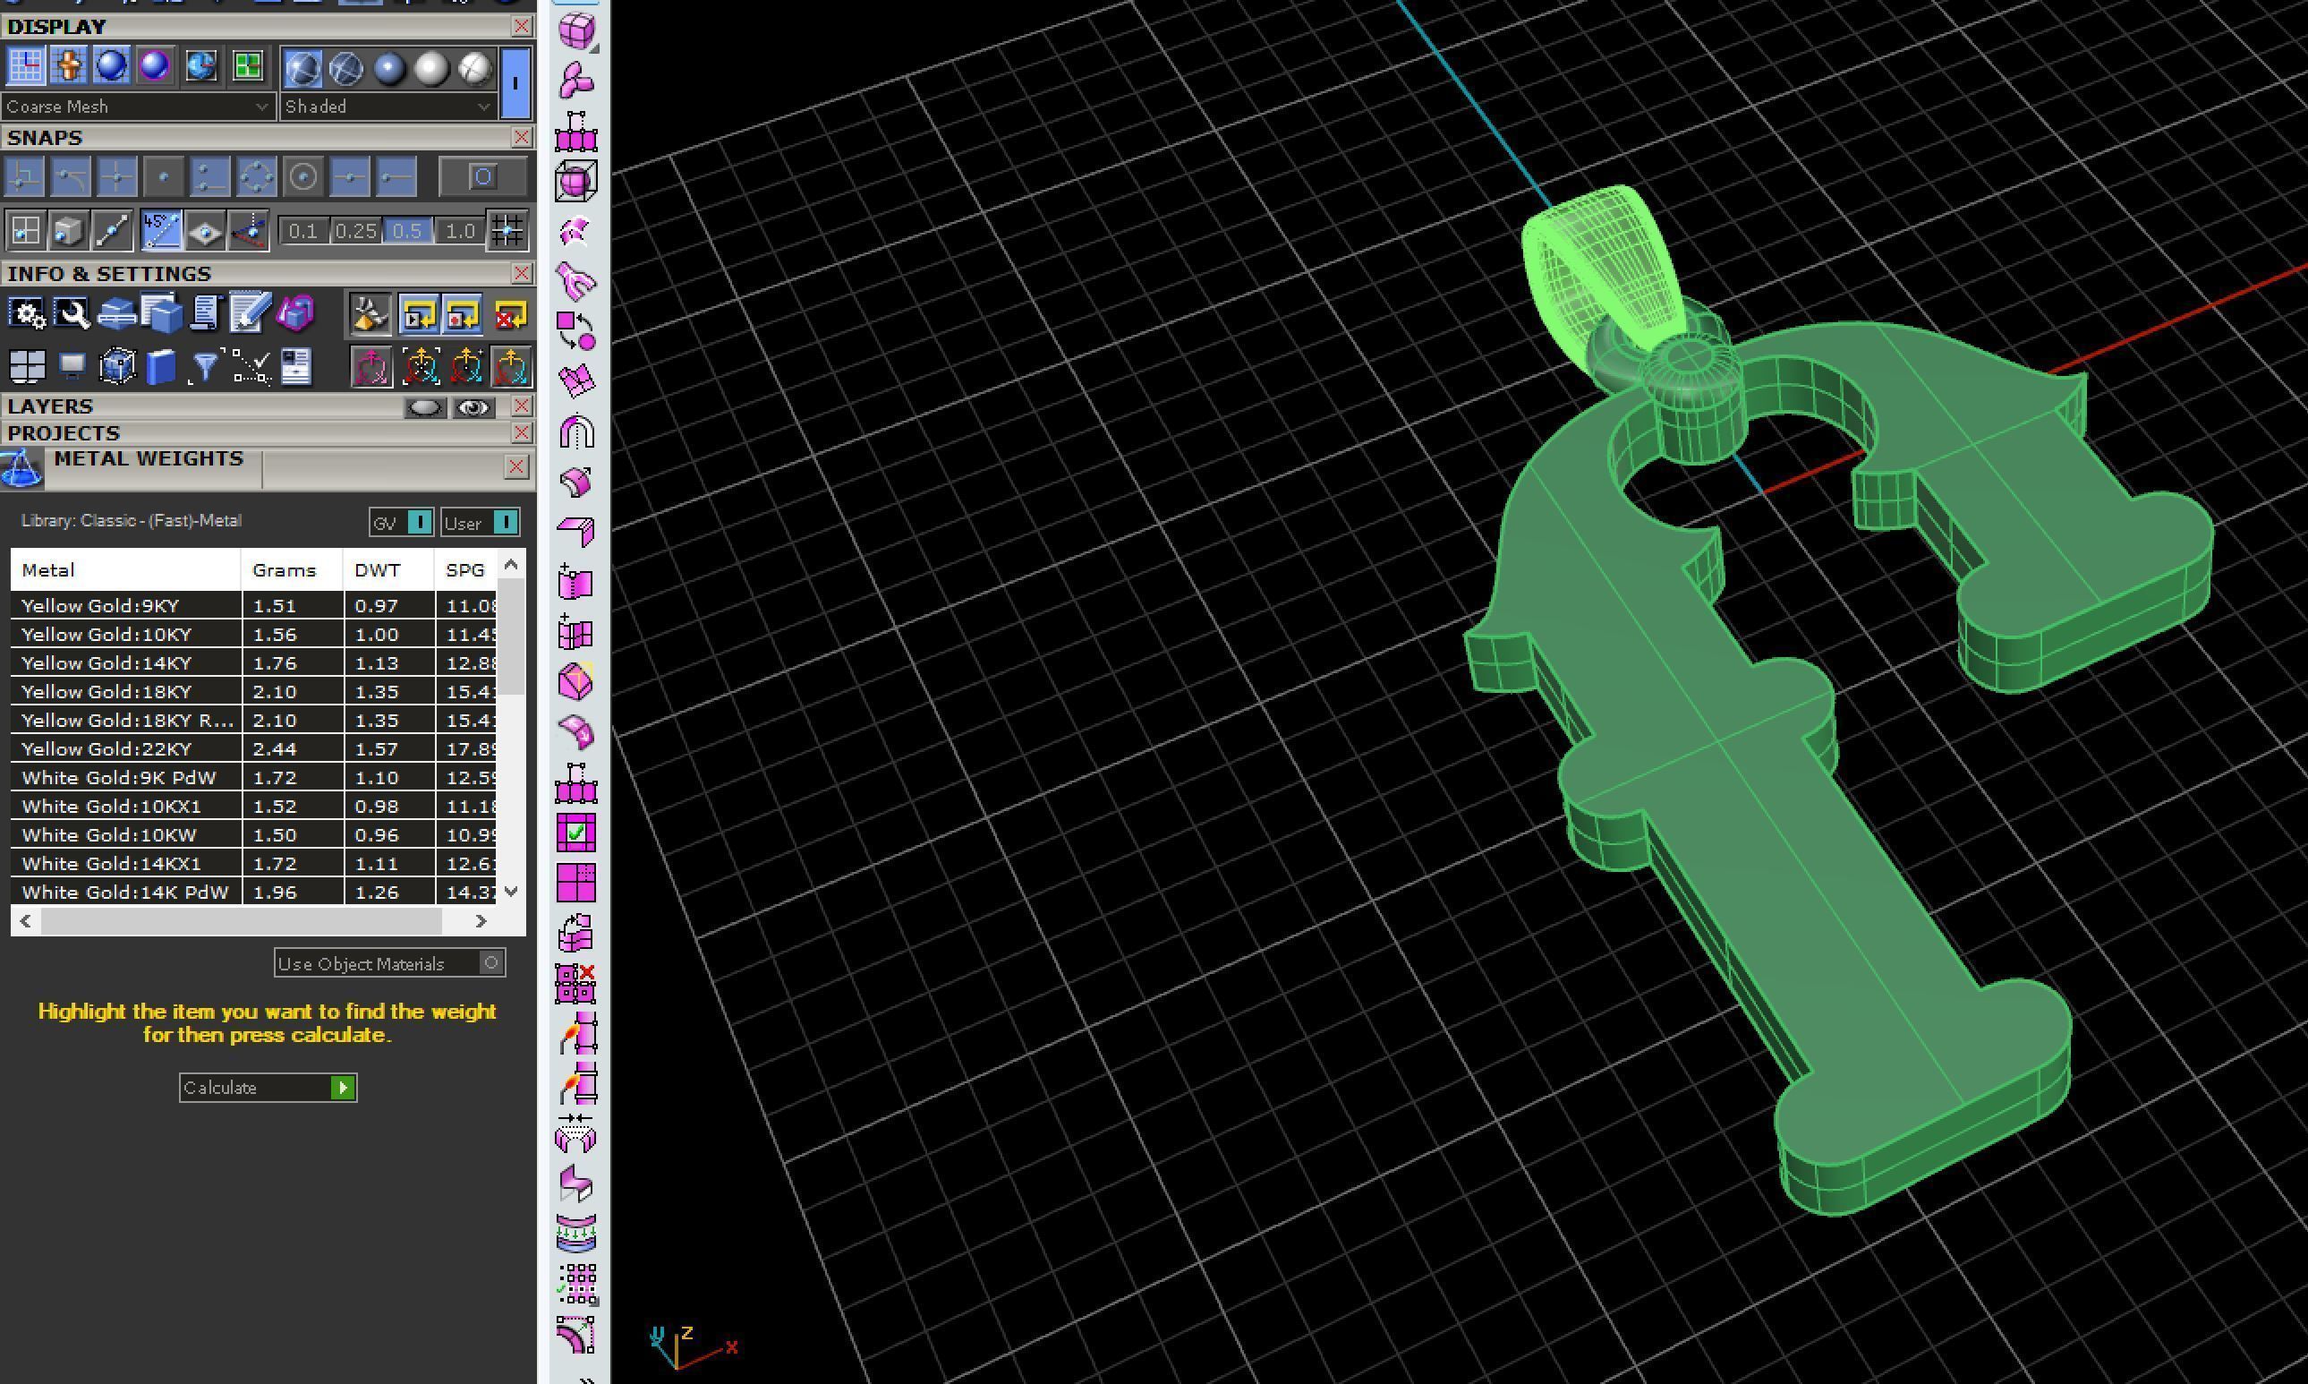Click the purple-outlined sphere icon in Display
The height and width of the screenshot is (1384, 2308).
(155, 66)
